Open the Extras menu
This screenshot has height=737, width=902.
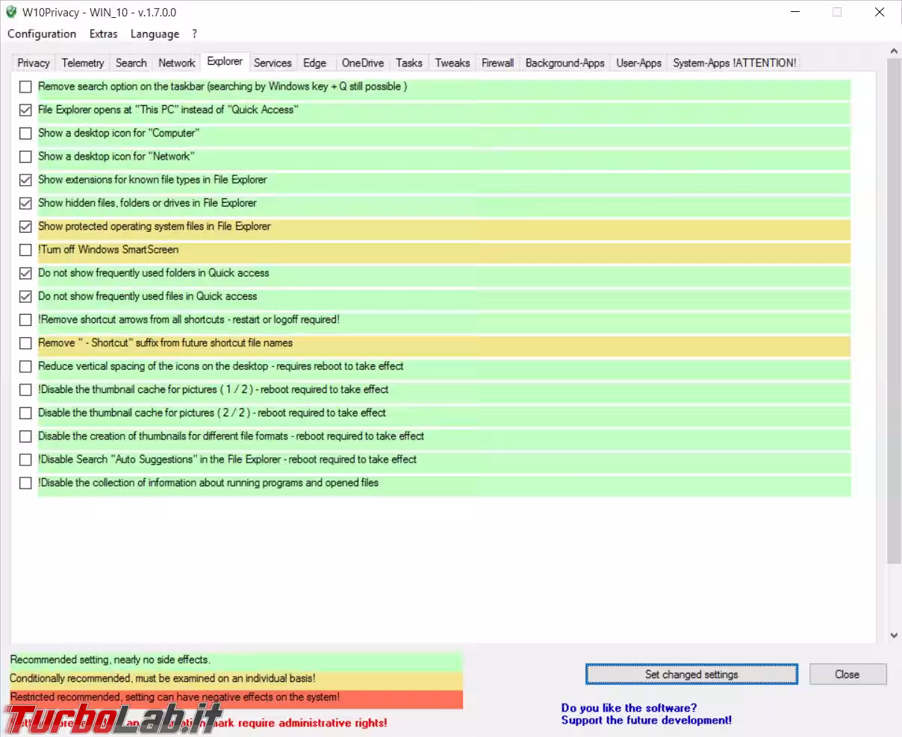[x=103, y=34]
